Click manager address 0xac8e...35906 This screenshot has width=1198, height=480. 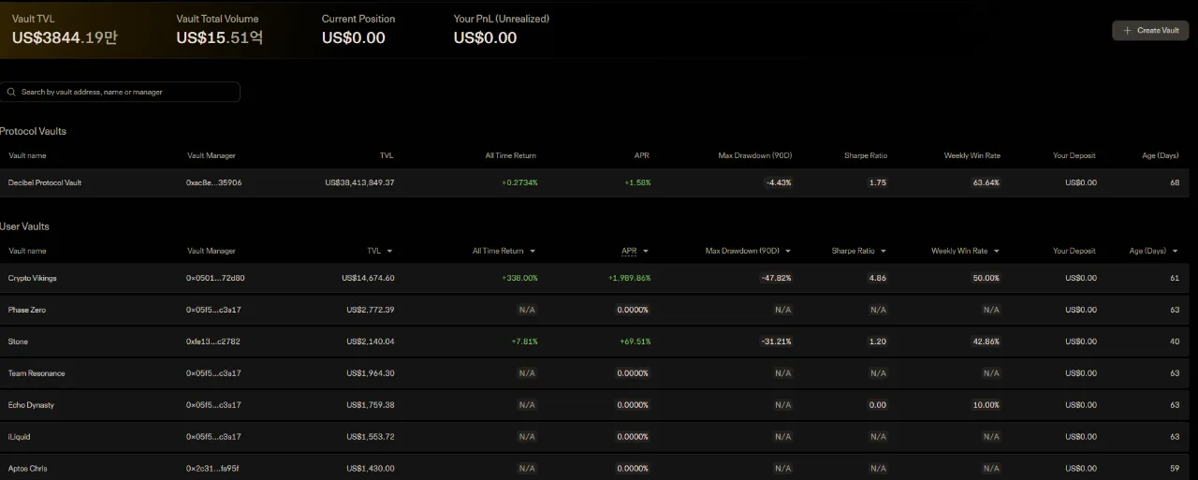213,182
